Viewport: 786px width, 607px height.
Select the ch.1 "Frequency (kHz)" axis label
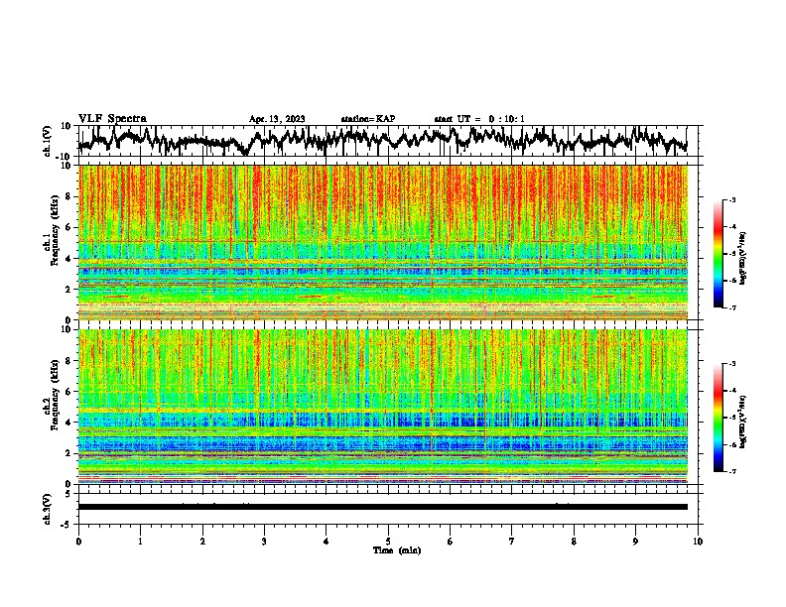(55, 231)
